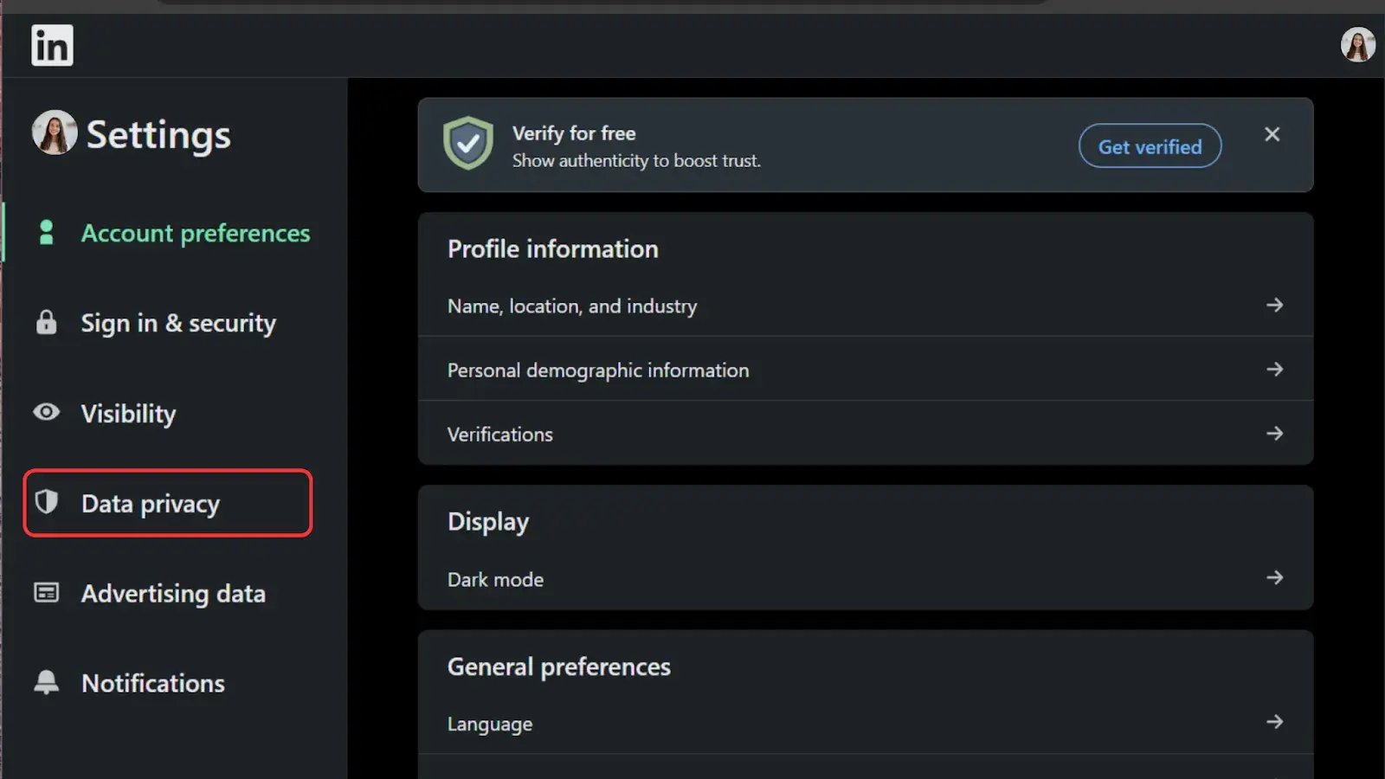This screenshot has width=1385, height=779.
Task: Go to Sign in & security section
Action: 178,324
